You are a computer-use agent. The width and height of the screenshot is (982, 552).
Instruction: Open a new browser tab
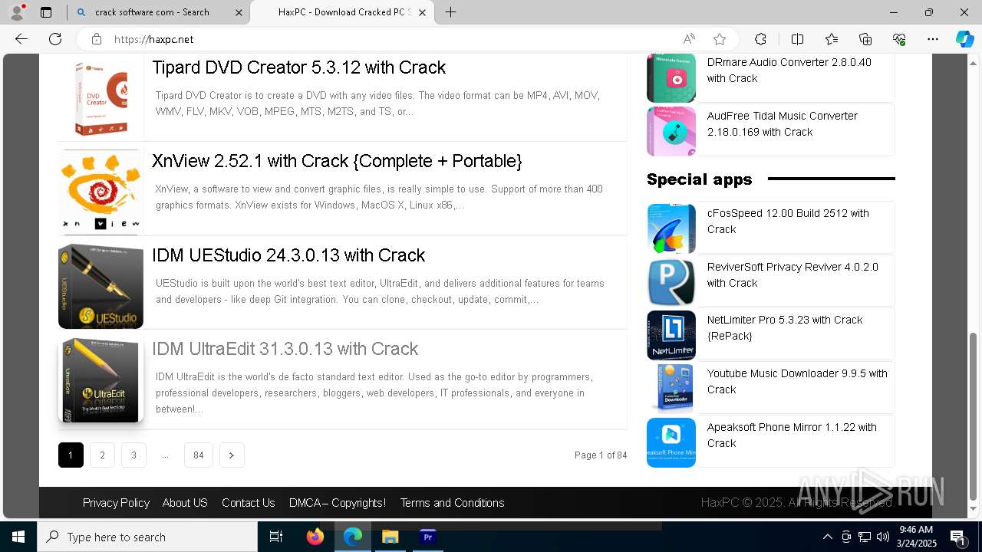(x=451, y=12)
